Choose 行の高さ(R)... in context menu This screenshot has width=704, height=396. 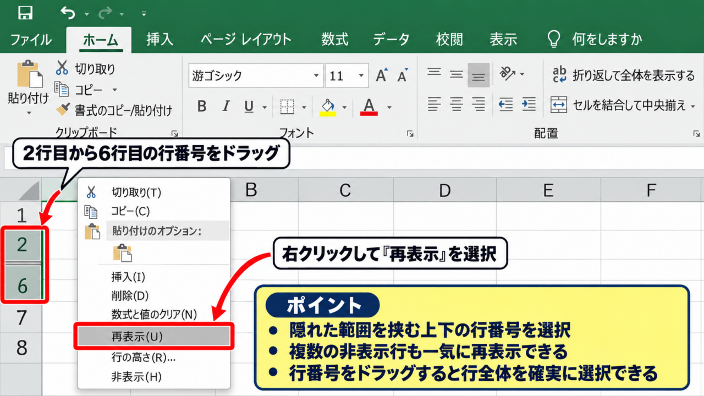click(154, 358)
